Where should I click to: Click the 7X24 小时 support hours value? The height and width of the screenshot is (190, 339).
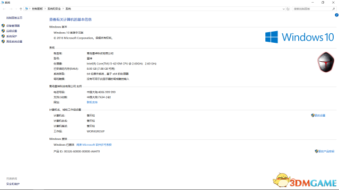pos(104,97)
